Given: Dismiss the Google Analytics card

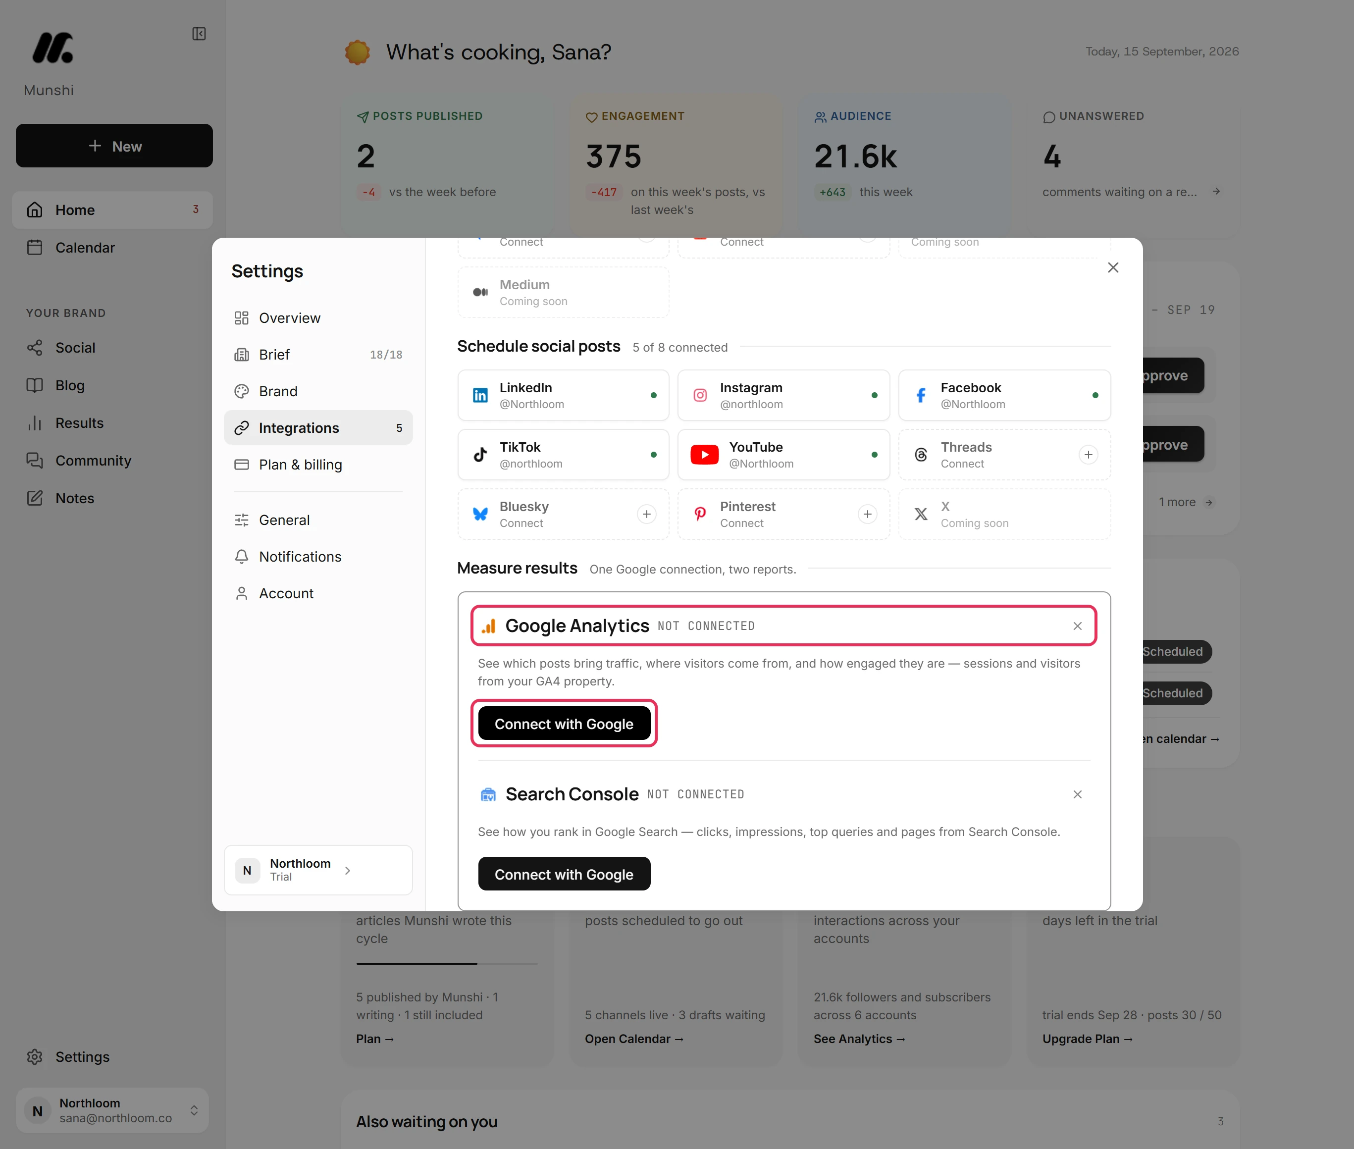Looking at the screenshot, I should pos(1077,626).
